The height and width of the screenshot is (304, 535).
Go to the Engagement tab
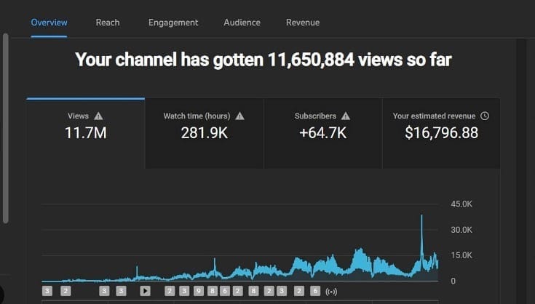(173, 23)
